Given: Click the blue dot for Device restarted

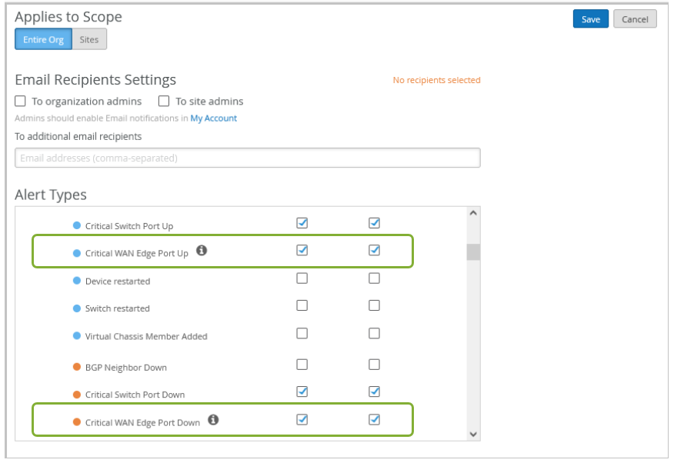Looking at the screenshot, I should pos(77,281).
